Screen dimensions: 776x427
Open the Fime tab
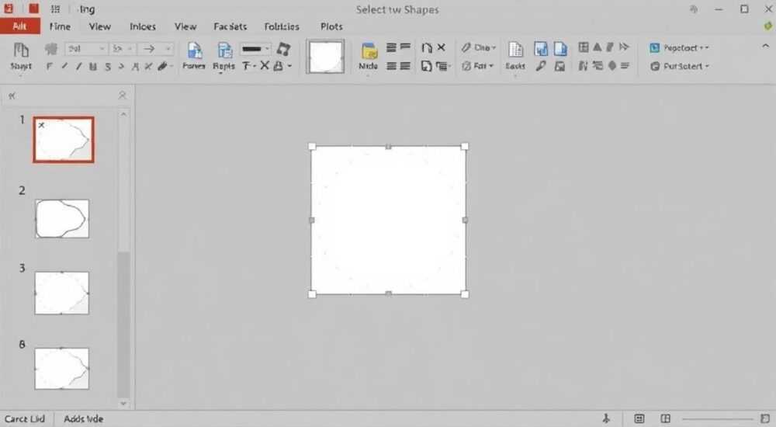pyautogui.click(x=60, y=26)
